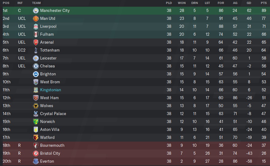Click the Wolves club crest
Image resolution: width=270 pixels, height=166 pixels.
[x=36, y=106]
